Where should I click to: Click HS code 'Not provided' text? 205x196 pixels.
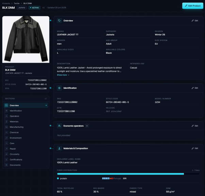point(113,111)
